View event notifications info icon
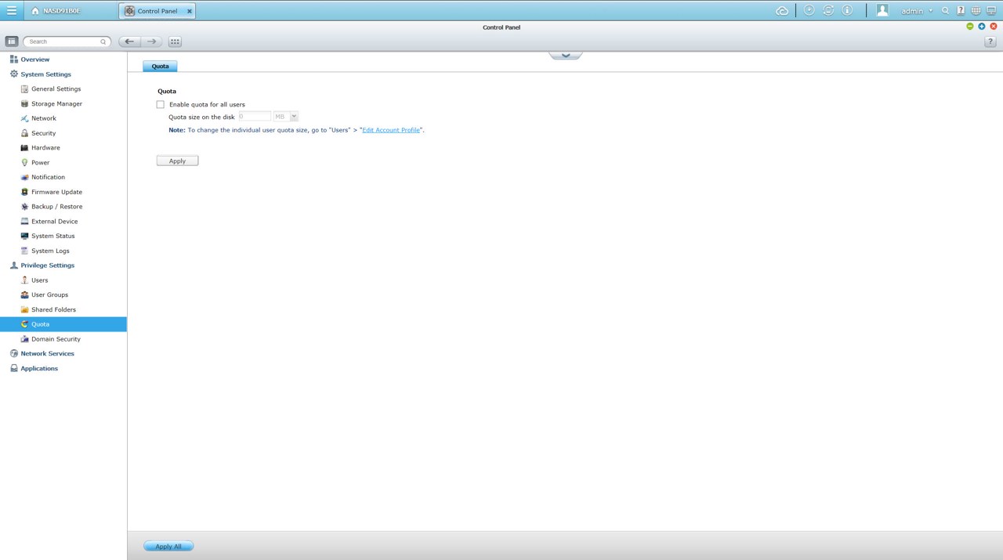 [847, 11]
